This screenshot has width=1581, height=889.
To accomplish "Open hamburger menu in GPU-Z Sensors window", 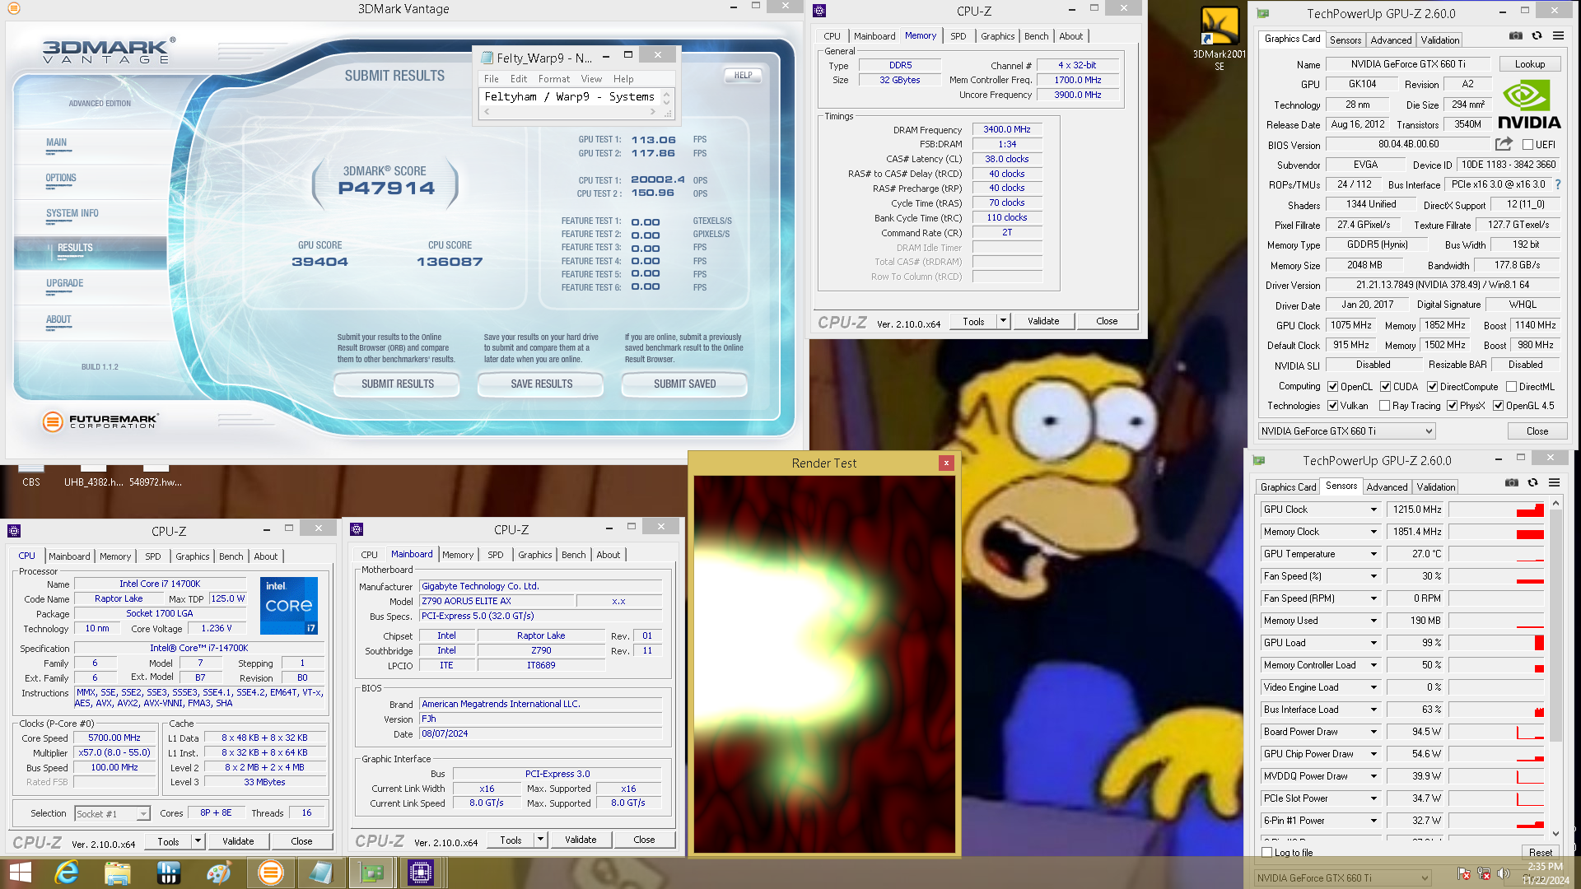I will (1554, 483).
